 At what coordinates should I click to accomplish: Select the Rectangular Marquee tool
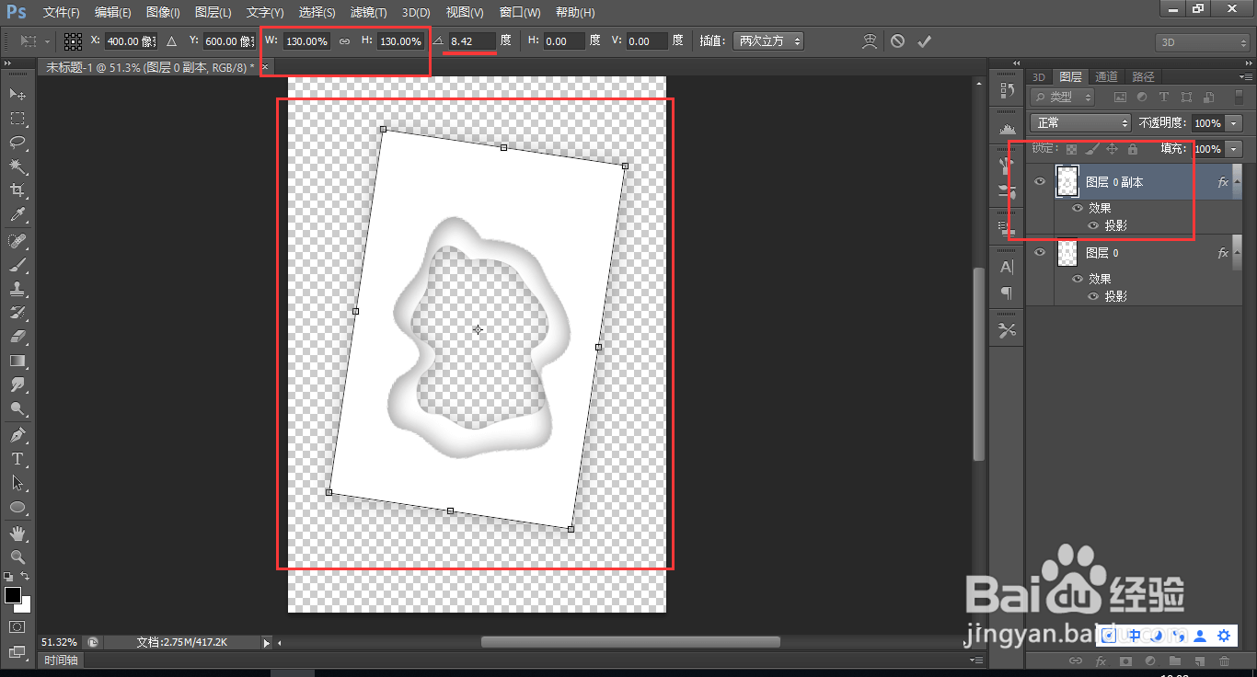pyautogui.click(x=17, y=119)
